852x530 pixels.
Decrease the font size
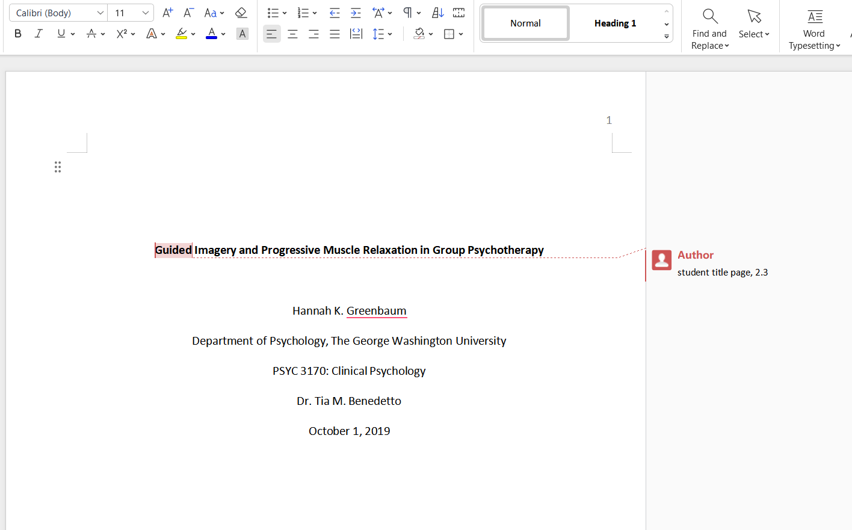point(188,13)
